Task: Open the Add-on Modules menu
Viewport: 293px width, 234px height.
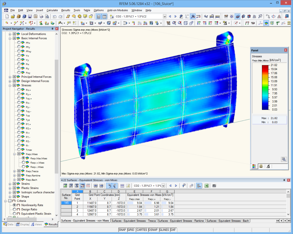Action: (117, 10)
